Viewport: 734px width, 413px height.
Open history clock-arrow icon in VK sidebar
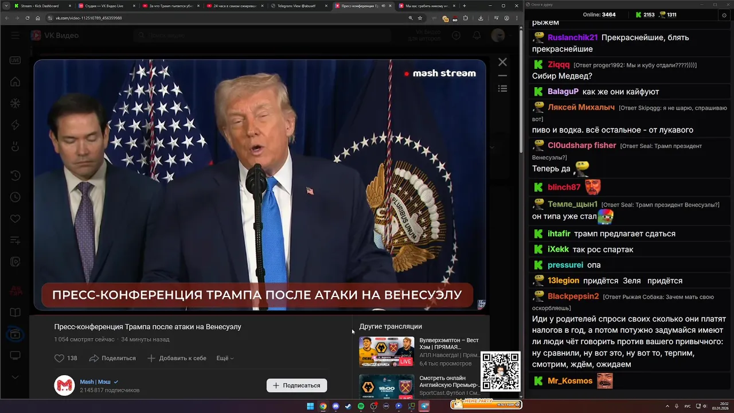click(x=15, y=176)
